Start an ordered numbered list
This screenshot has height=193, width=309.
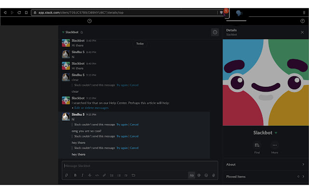[112, 175]
